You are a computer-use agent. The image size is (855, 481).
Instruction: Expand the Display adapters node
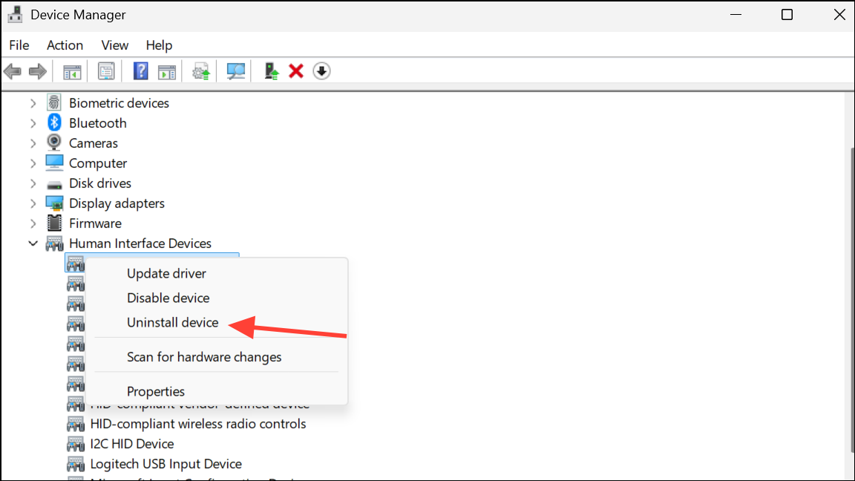click(33, 203)
